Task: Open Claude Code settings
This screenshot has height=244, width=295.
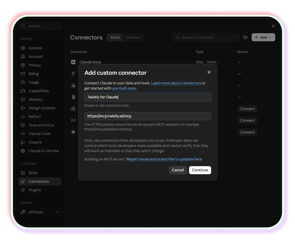Action: coord(40,134)
